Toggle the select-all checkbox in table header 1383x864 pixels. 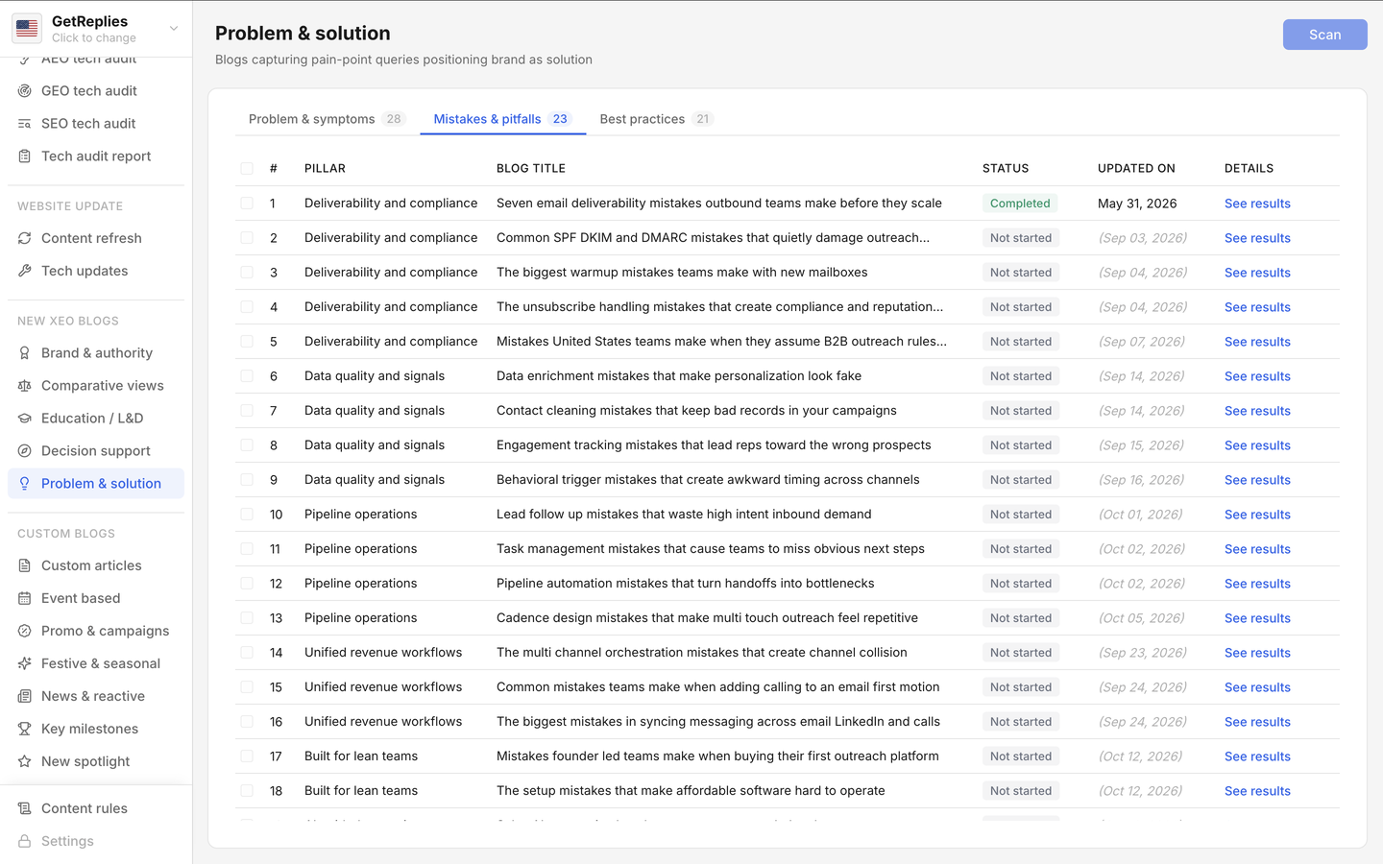(x=247, y=168)
